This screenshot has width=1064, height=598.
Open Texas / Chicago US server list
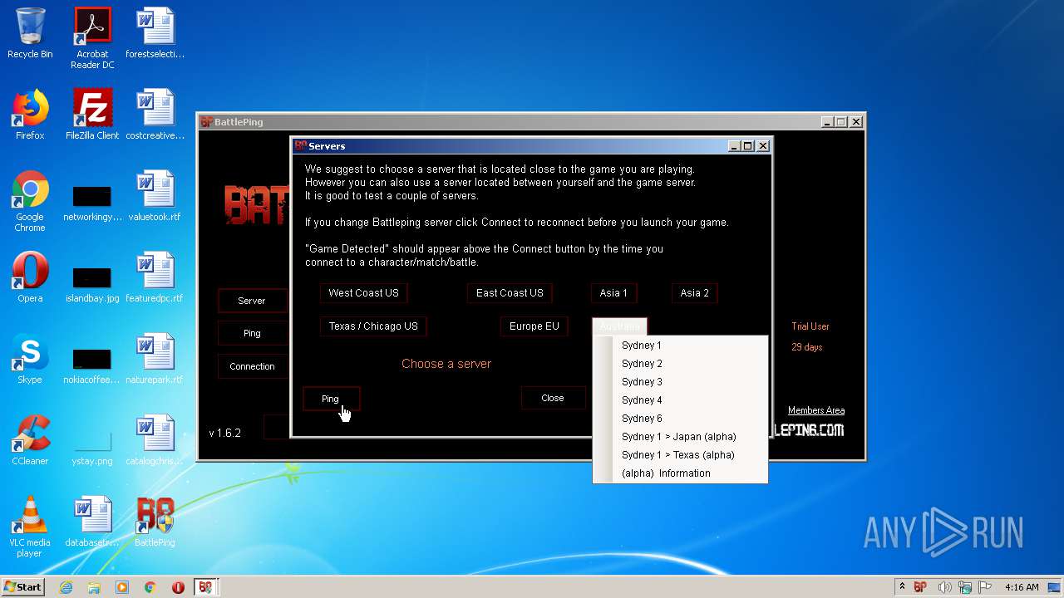click(373, 326)
